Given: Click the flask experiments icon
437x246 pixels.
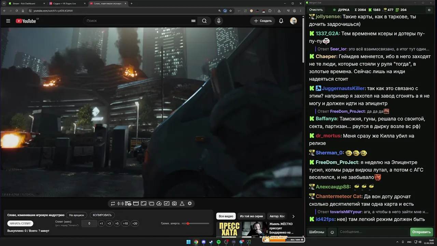Looking at the screenshot, I should 182,204.
